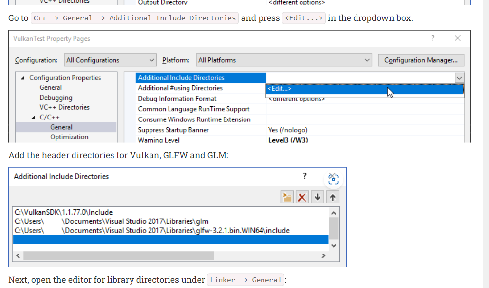Screen dimensions: 489x288
Task: Select the Warning Level property
Action: coord(159,140)
